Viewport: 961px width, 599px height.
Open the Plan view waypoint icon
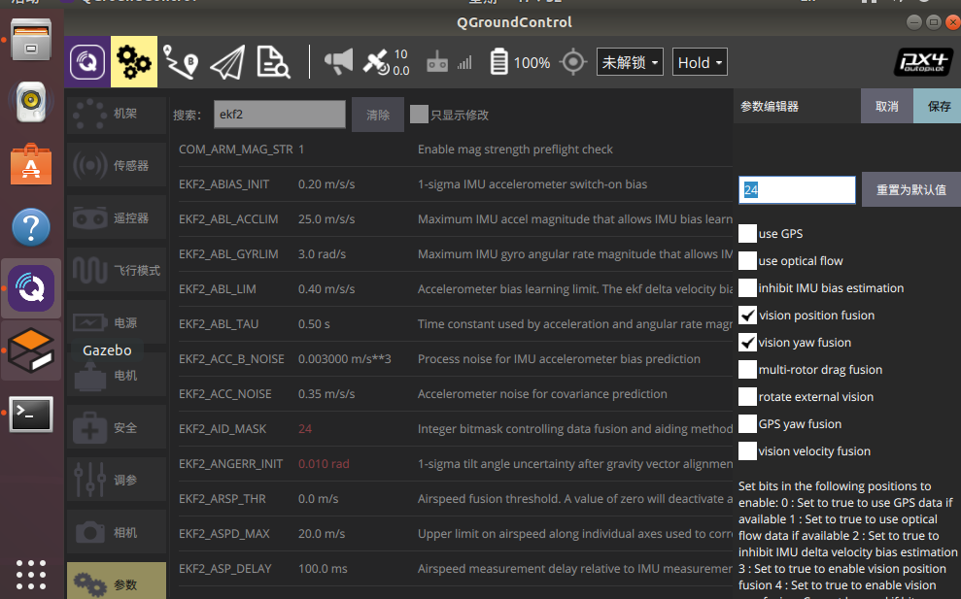point(181,62)
